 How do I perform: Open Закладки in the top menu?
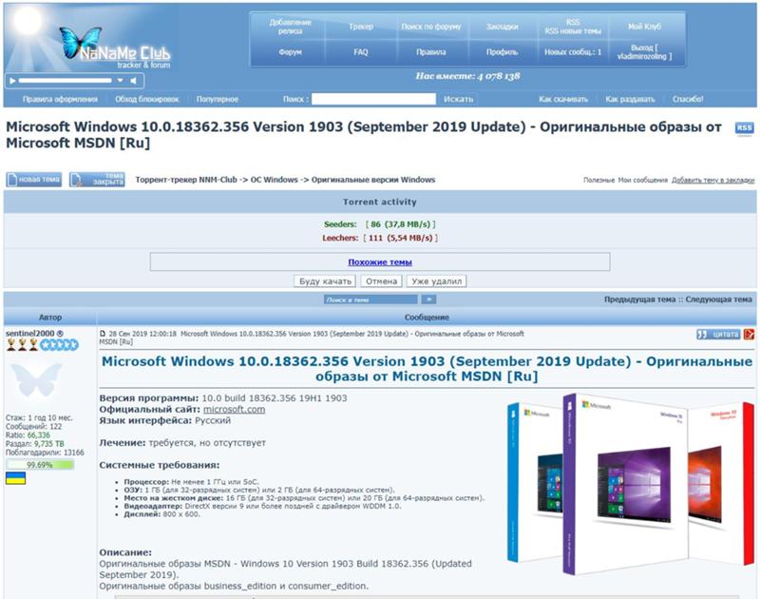(x=503, y=27)
